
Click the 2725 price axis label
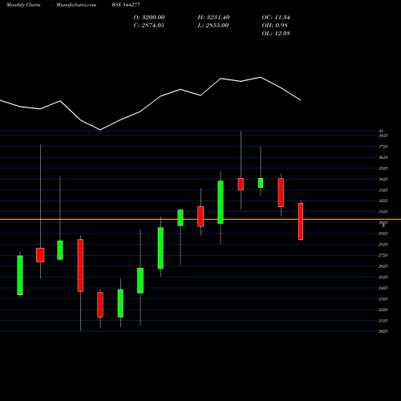coord(383,255)
